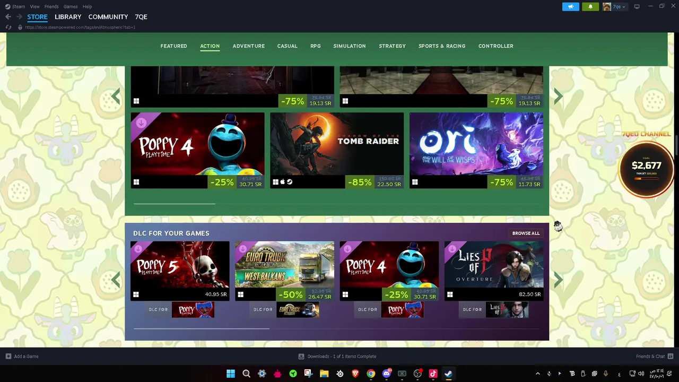Screen dimensions: 679x382
Task: Open TikTok from the taskbar
Action: pos(433,374)
